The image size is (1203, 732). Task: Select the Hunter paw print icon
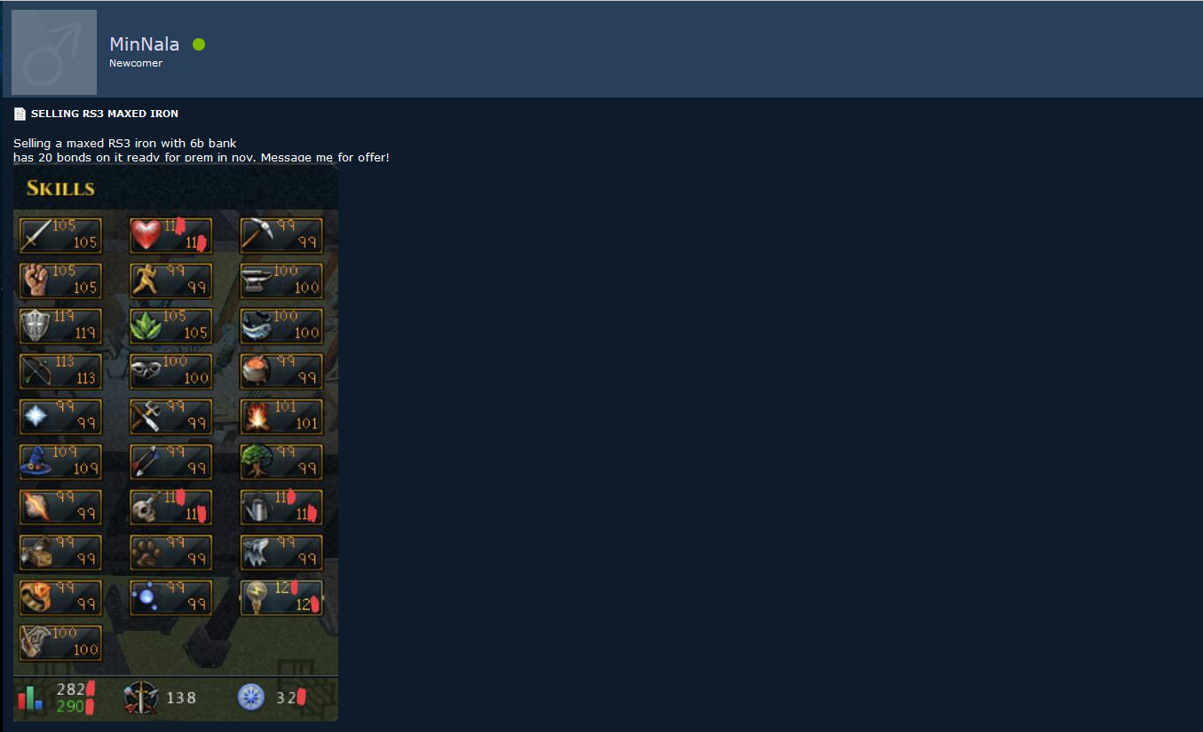click(146, 552)
